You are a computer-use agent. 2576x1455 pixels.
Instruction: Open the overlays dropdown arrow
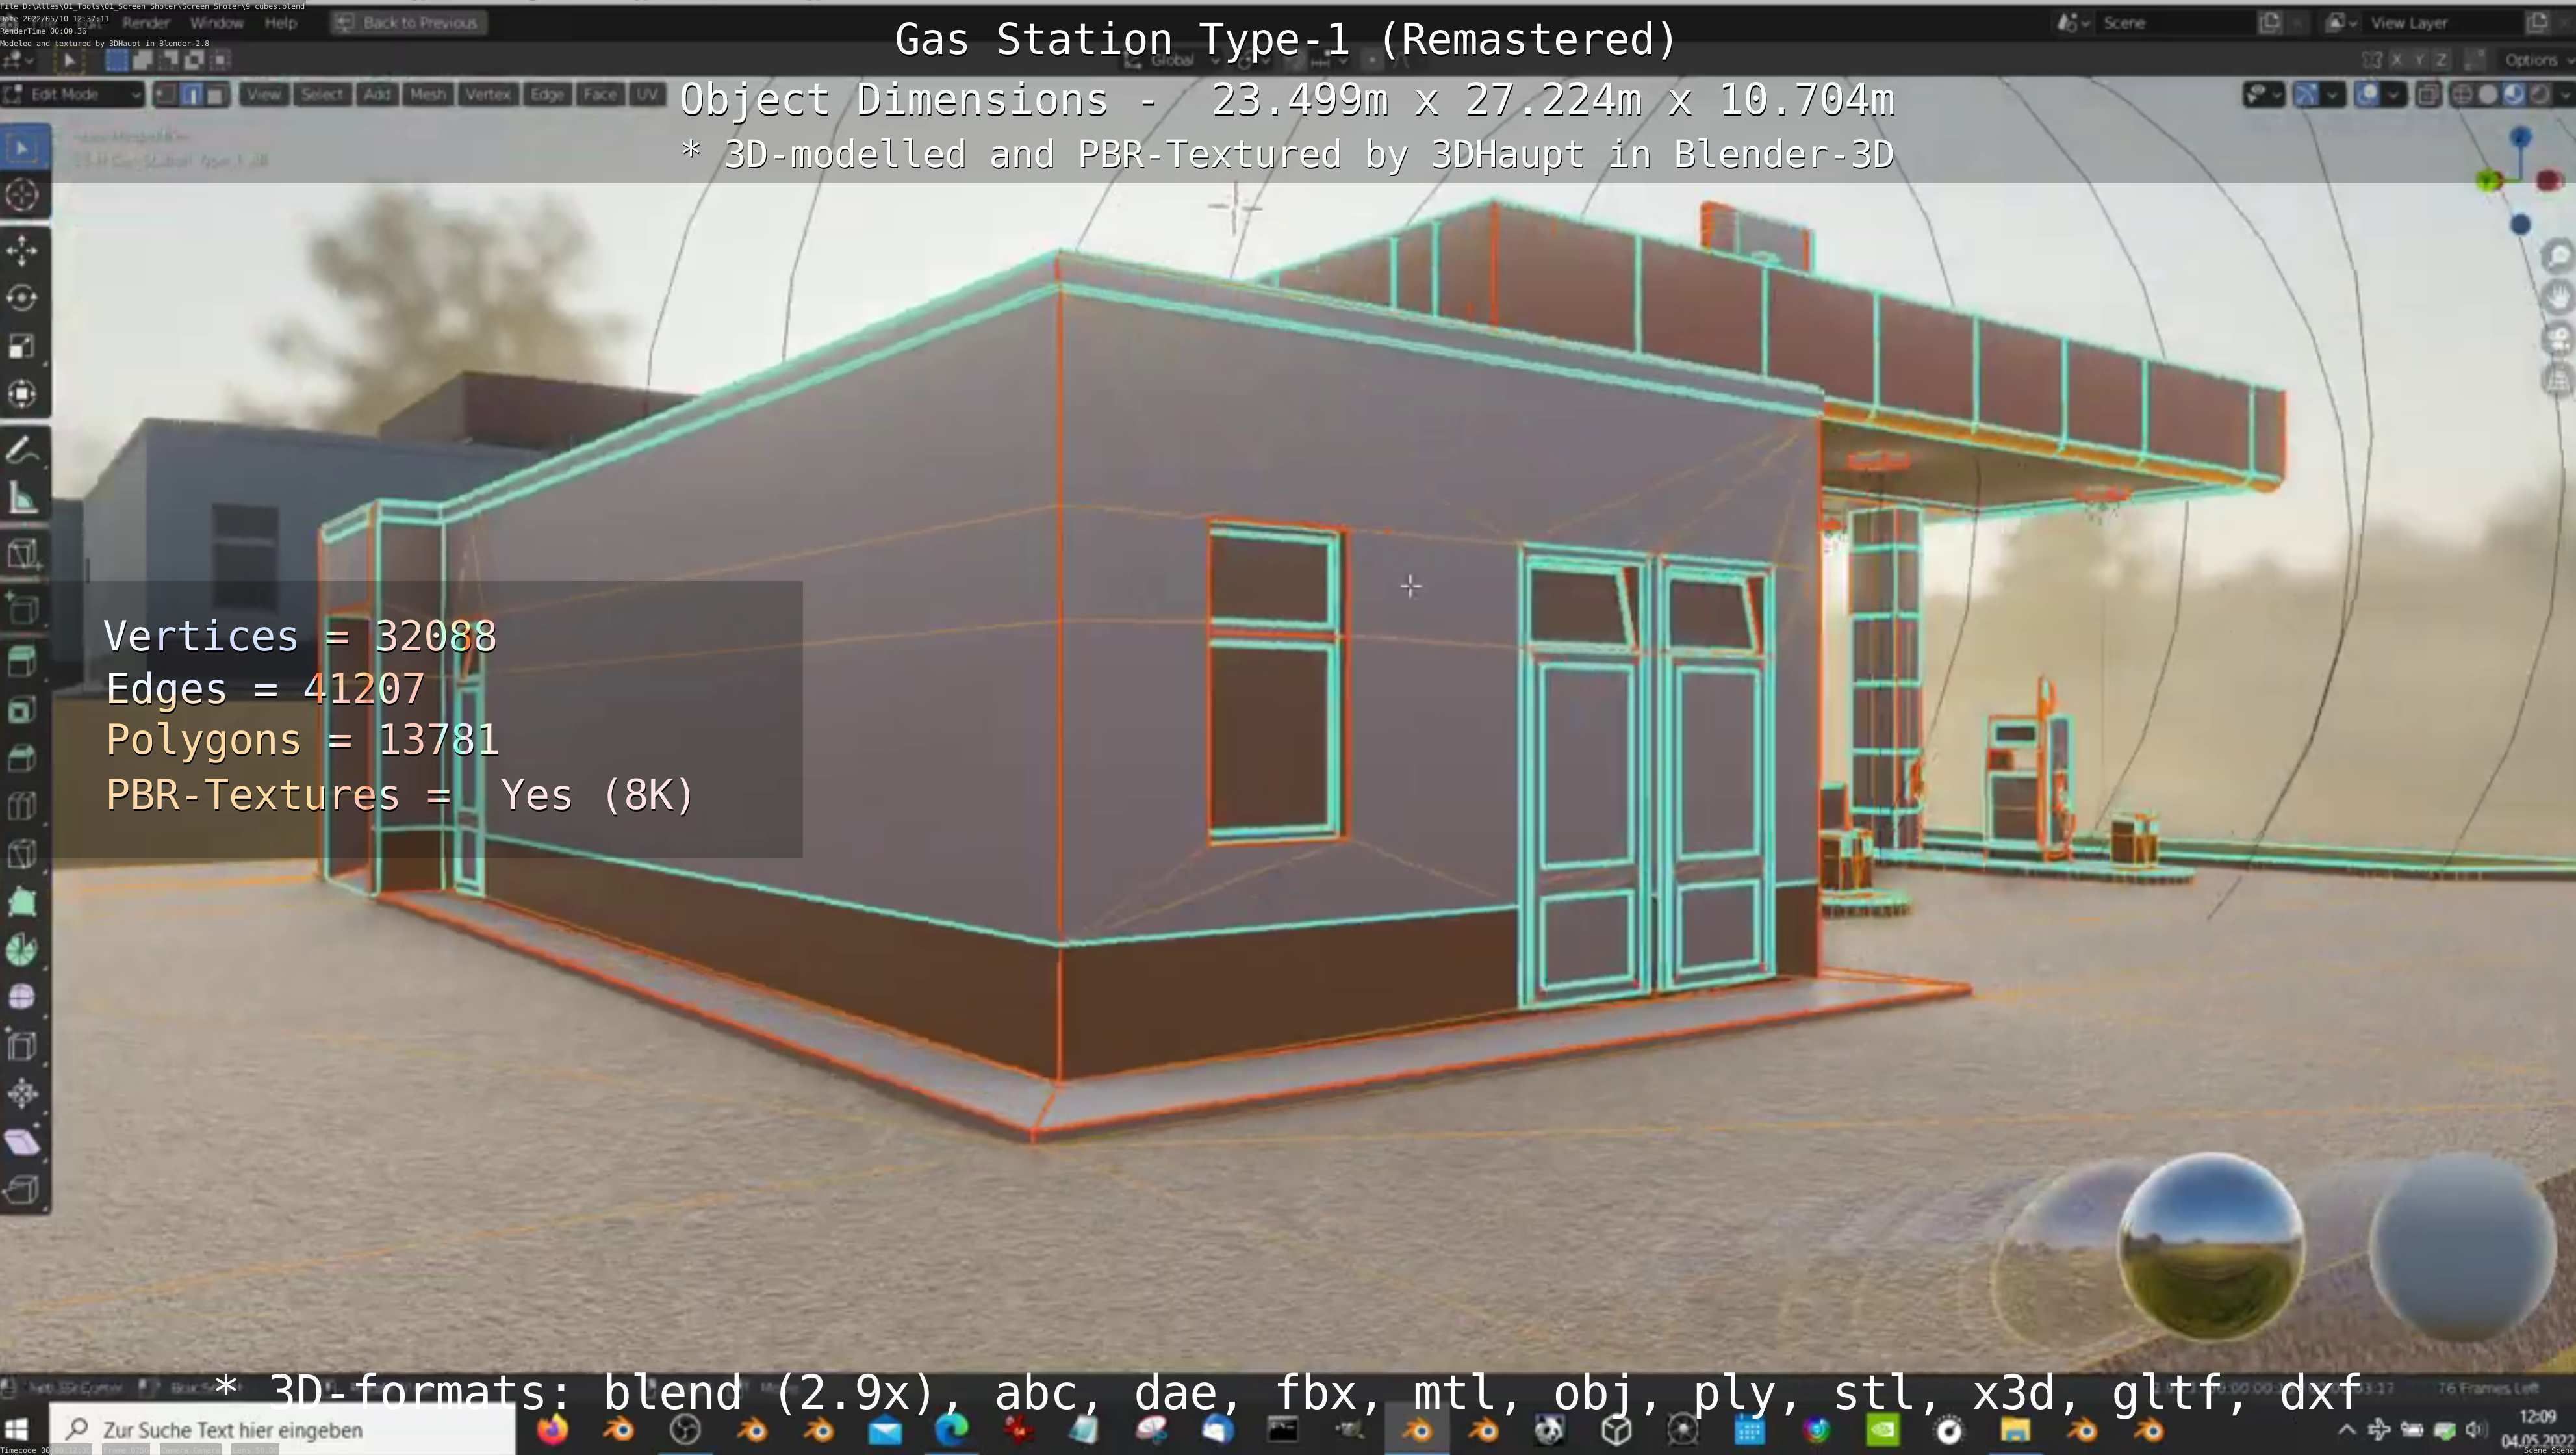(2394, 95)
